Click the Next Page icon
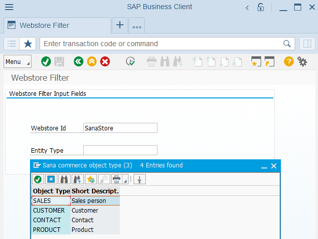318x239 pixels. tap(224, 61)
